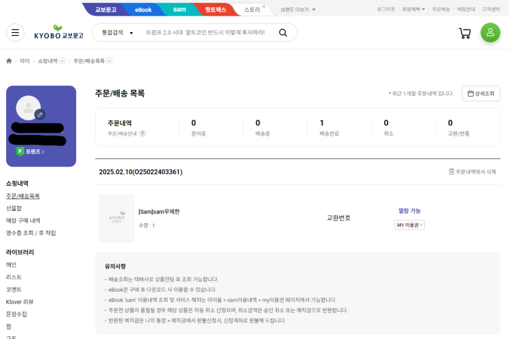
Task: Switch to 교보문고 tab
Action: (105, 10)
